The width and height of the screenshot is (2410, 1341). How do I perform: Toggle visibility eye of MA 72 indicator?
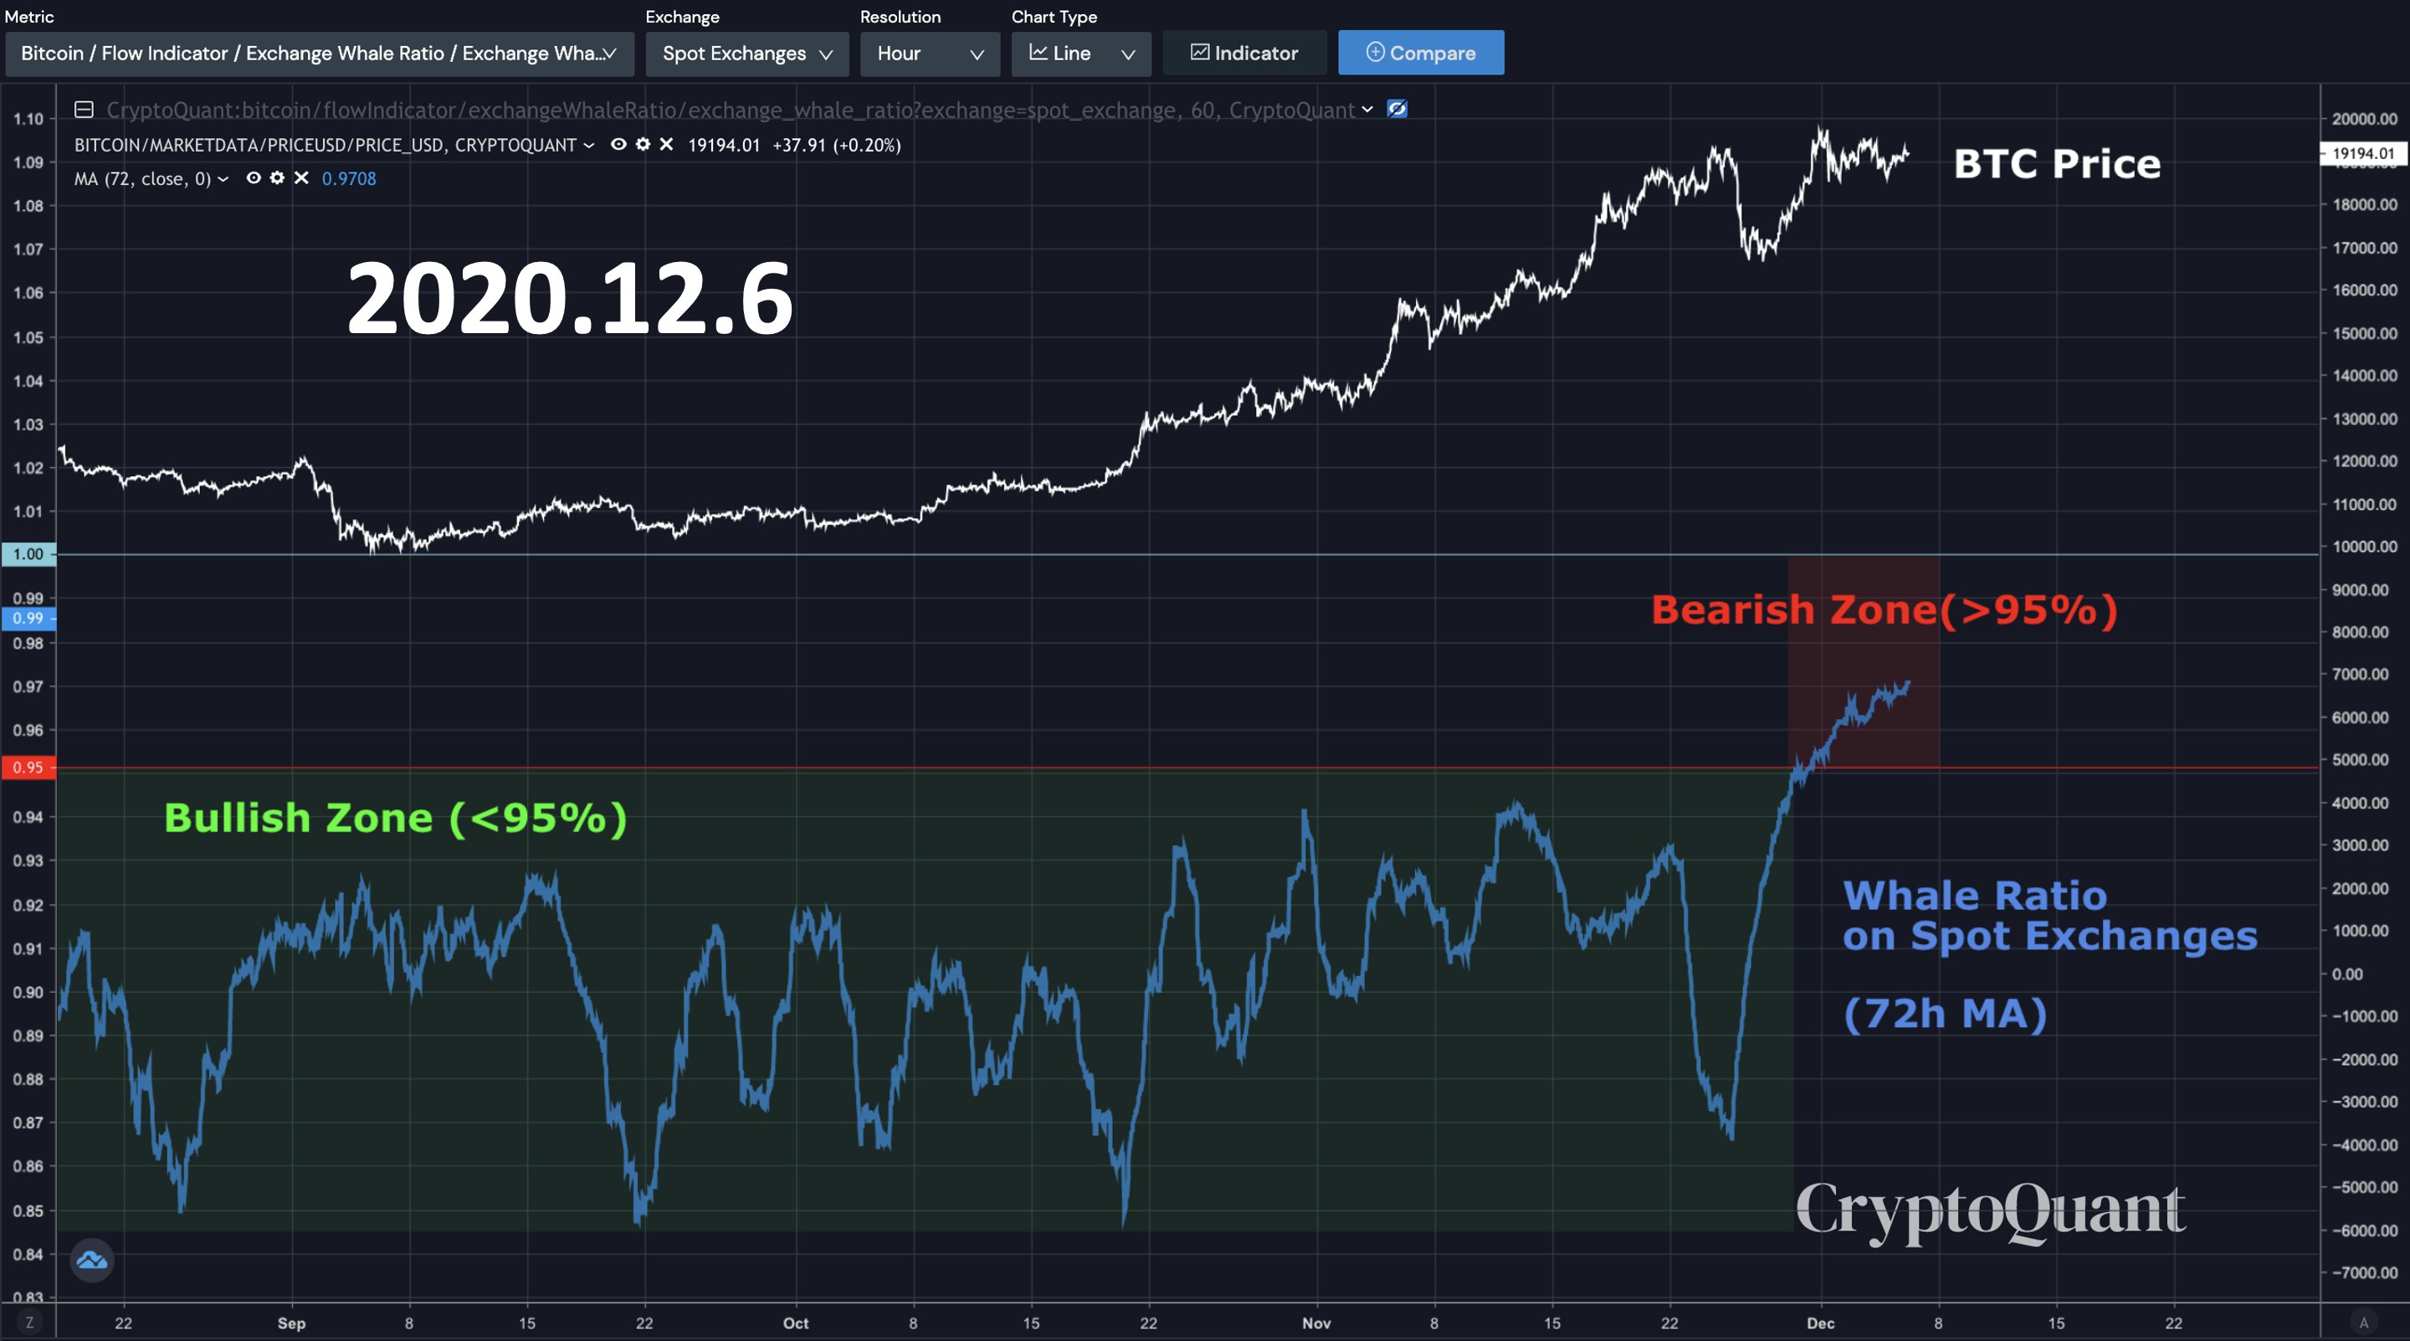[x=253, y=177]
